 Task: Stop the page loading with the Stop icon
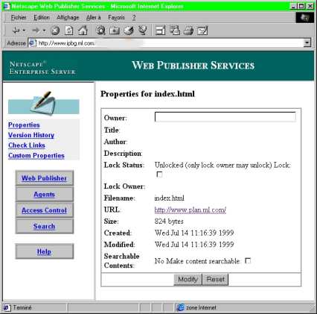(x=55, y=31)
